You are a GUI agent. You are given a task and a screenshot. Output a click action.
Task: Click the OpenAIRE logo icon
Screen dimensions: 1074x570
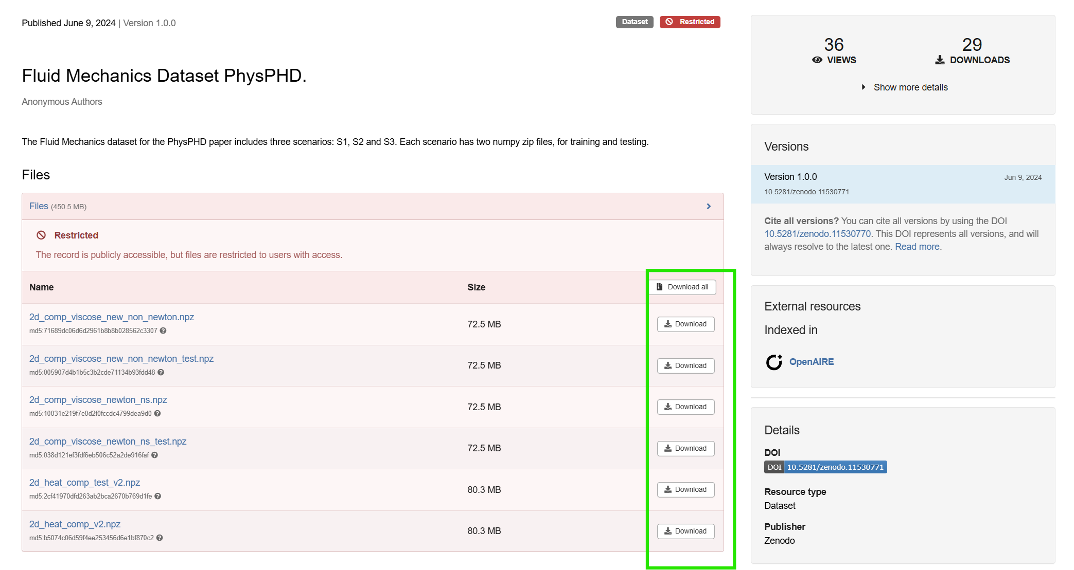(x=773, y=362)
